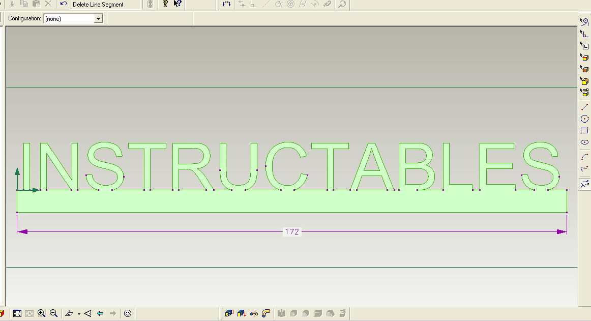
Task: Click the smiley face icon
Action: point(128,313)
